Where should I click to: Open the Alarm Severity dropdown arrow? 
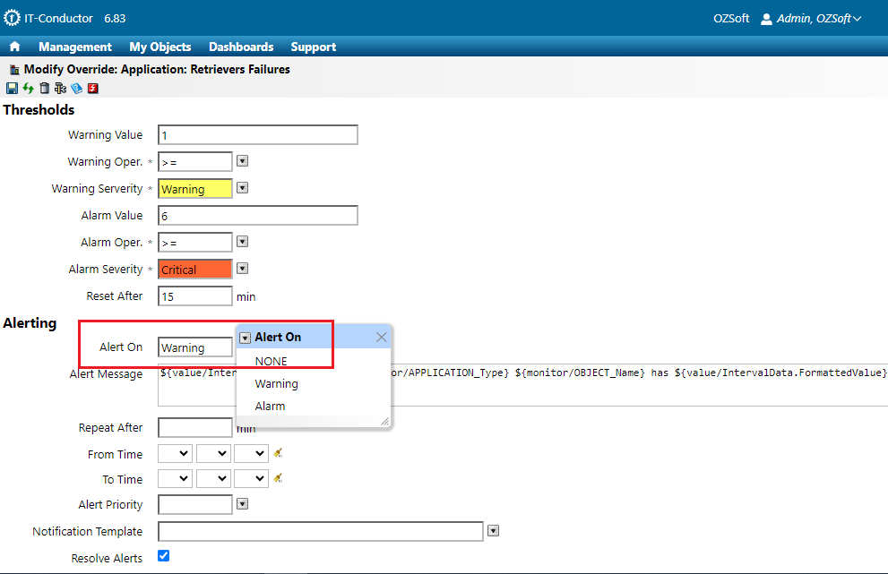(242, 269)
